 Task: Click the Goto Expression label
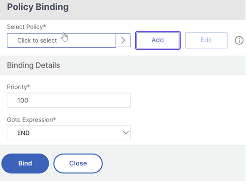pyautogui.click(x=31, y=120)
